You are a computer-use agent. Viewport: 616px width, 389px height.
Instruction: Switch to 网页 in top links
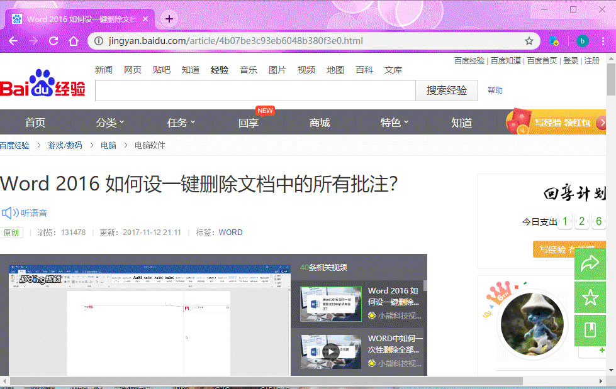click(133, 70)
